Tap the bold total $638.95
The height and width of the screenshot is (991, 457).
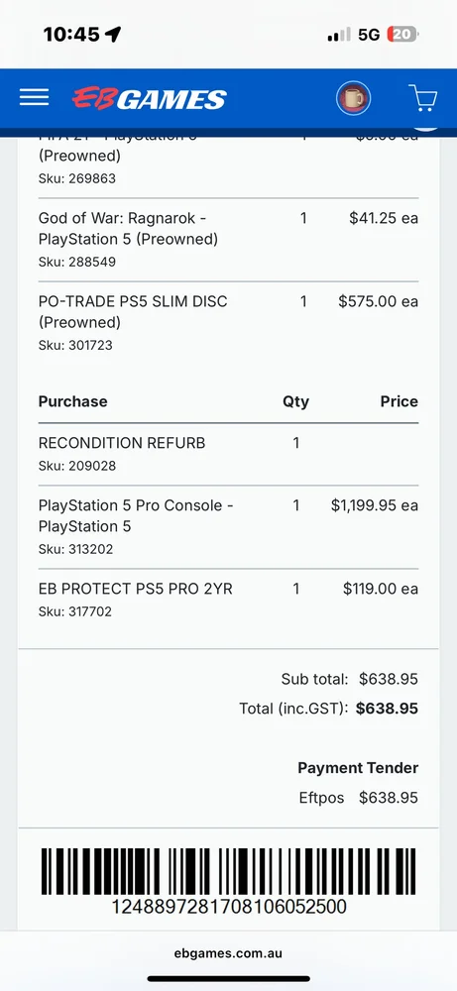(x=387, y=709)
